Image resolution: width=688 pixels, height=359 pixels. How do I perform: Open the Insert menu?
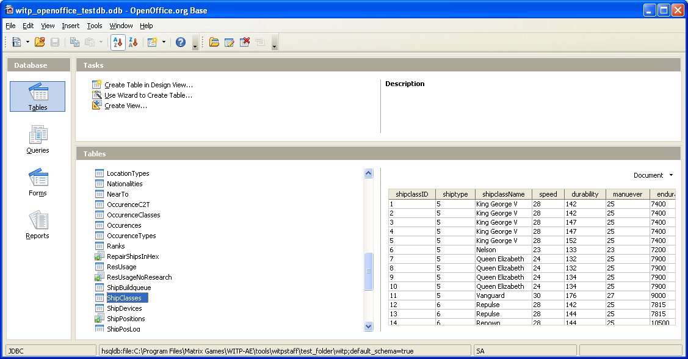pyautogui.click(x=71, y=26)
